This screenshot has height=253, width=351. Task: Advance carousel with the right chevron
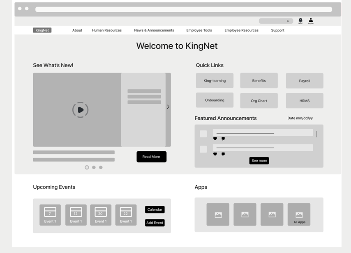tap(168, 107)
